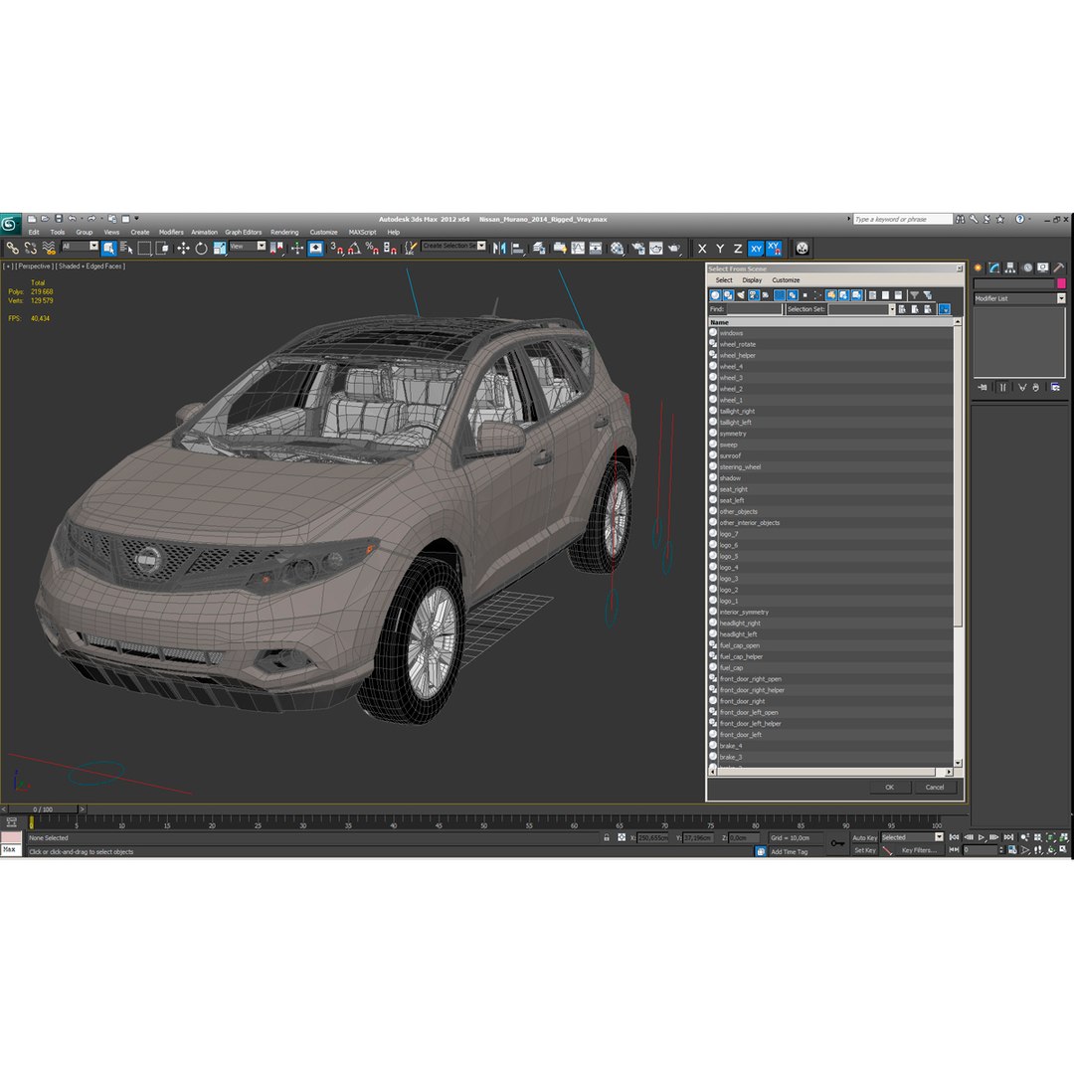Open the Perspective viewport label menu
Image resolution: width=1074 pixels, height=1074 pixels.
pyautogui.click(x=34, y=266)
